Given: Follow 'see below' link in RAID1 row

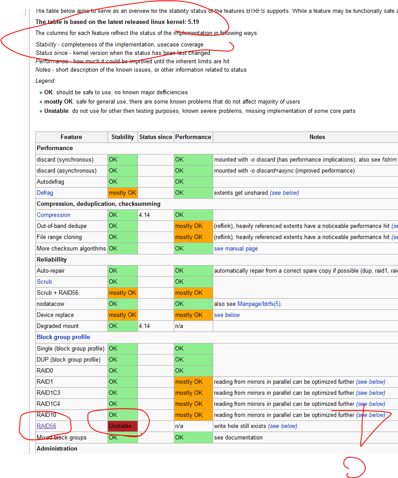Looking at the screenshot, I should coord(371,382).
